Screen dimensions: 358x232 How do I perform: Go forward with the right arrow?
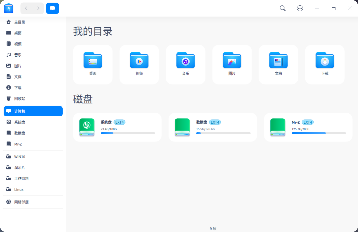point(38,8)
